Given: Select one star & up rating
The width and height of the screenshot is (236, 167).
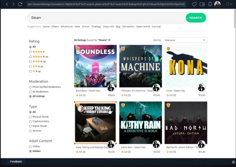Looking at the screenshot, I should pyautogui.click(x=30, y=71).
